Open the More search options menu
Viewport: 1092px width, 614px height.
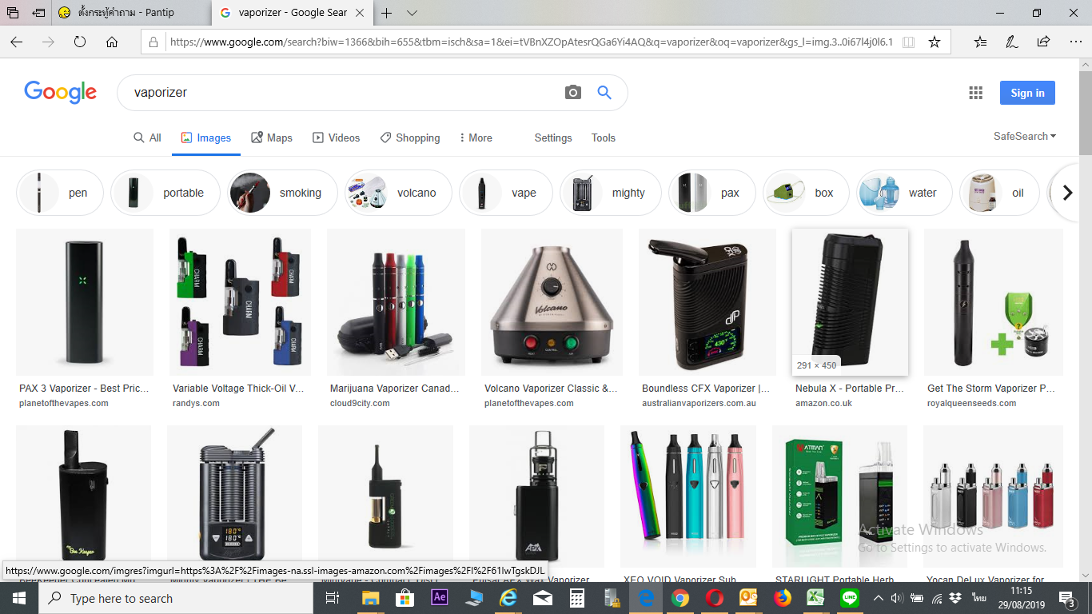pyautogui.click(x=476, y=138)
